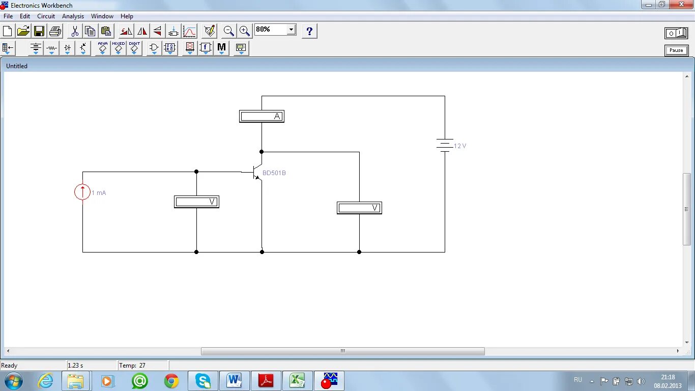Flip a component horizontally using toolbar
The width and height of the screenshot is (695, 391).
(142, 31)
